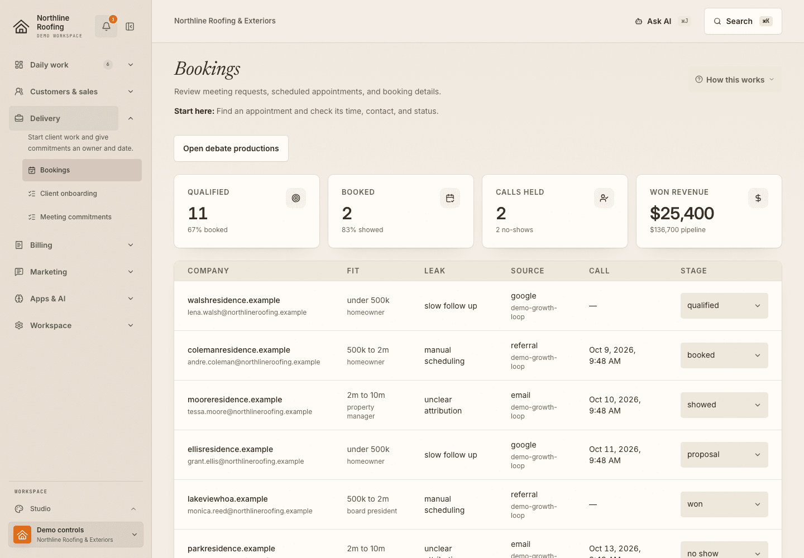The width and height of the screenshot is (804, 558).
Task: Collapse the sidebar panel icon
Action: click(x=130, y=27)
